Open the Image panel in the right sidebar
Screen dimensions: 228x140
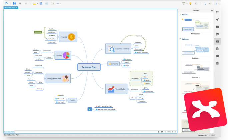pos(217,27)
